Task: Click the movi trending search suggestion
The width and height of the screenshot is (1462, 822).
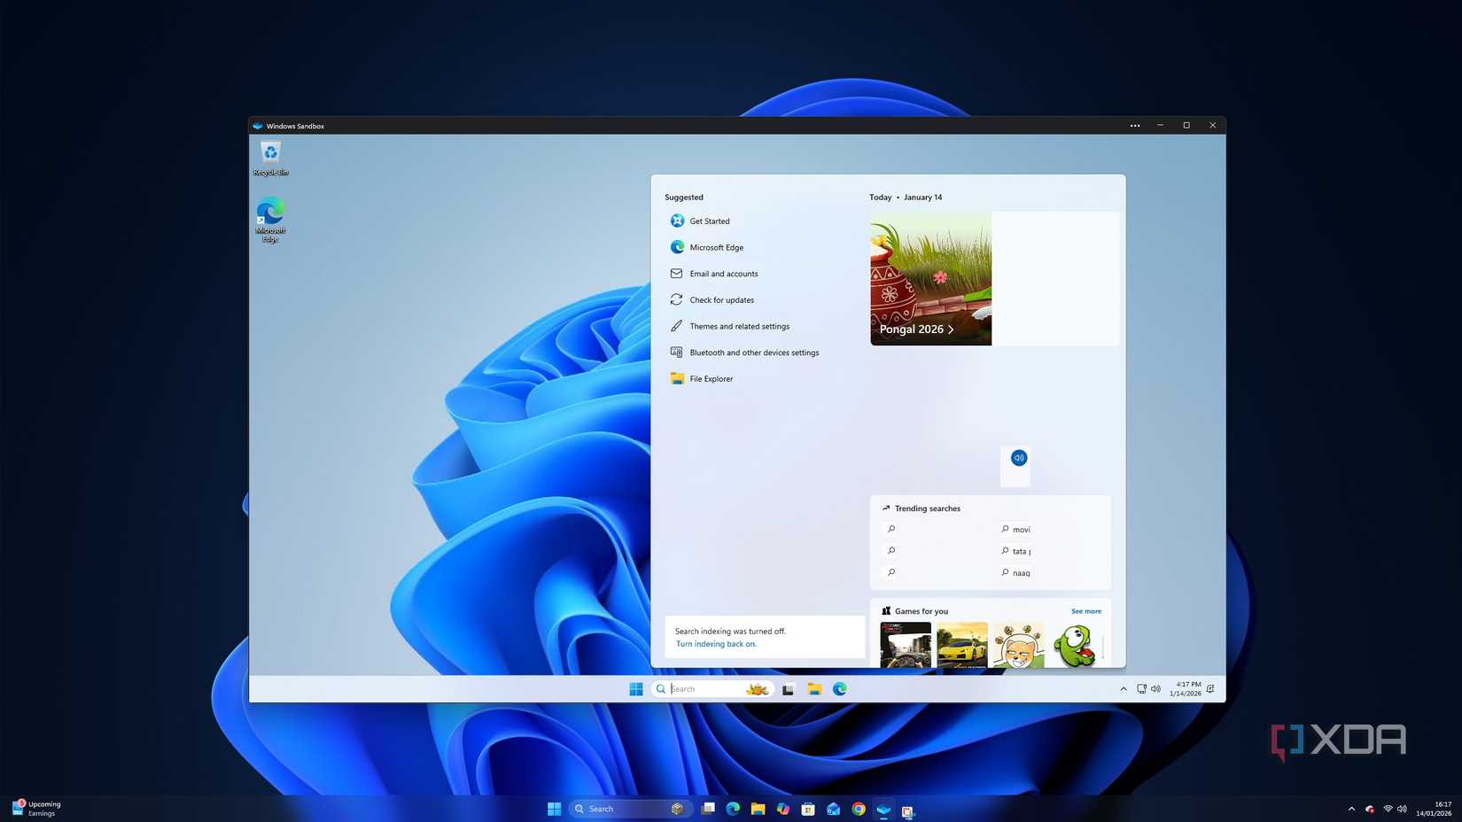Action: [1020, 529]
